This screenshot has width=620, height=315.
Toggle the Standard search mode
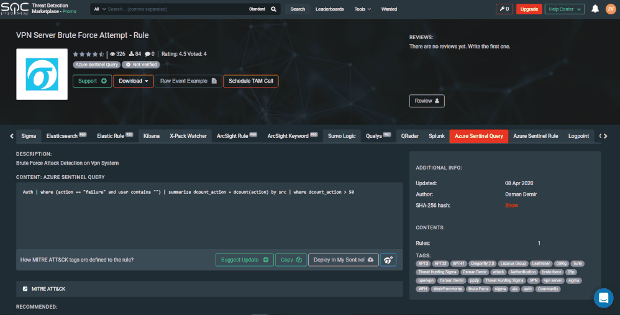[257, 9]
